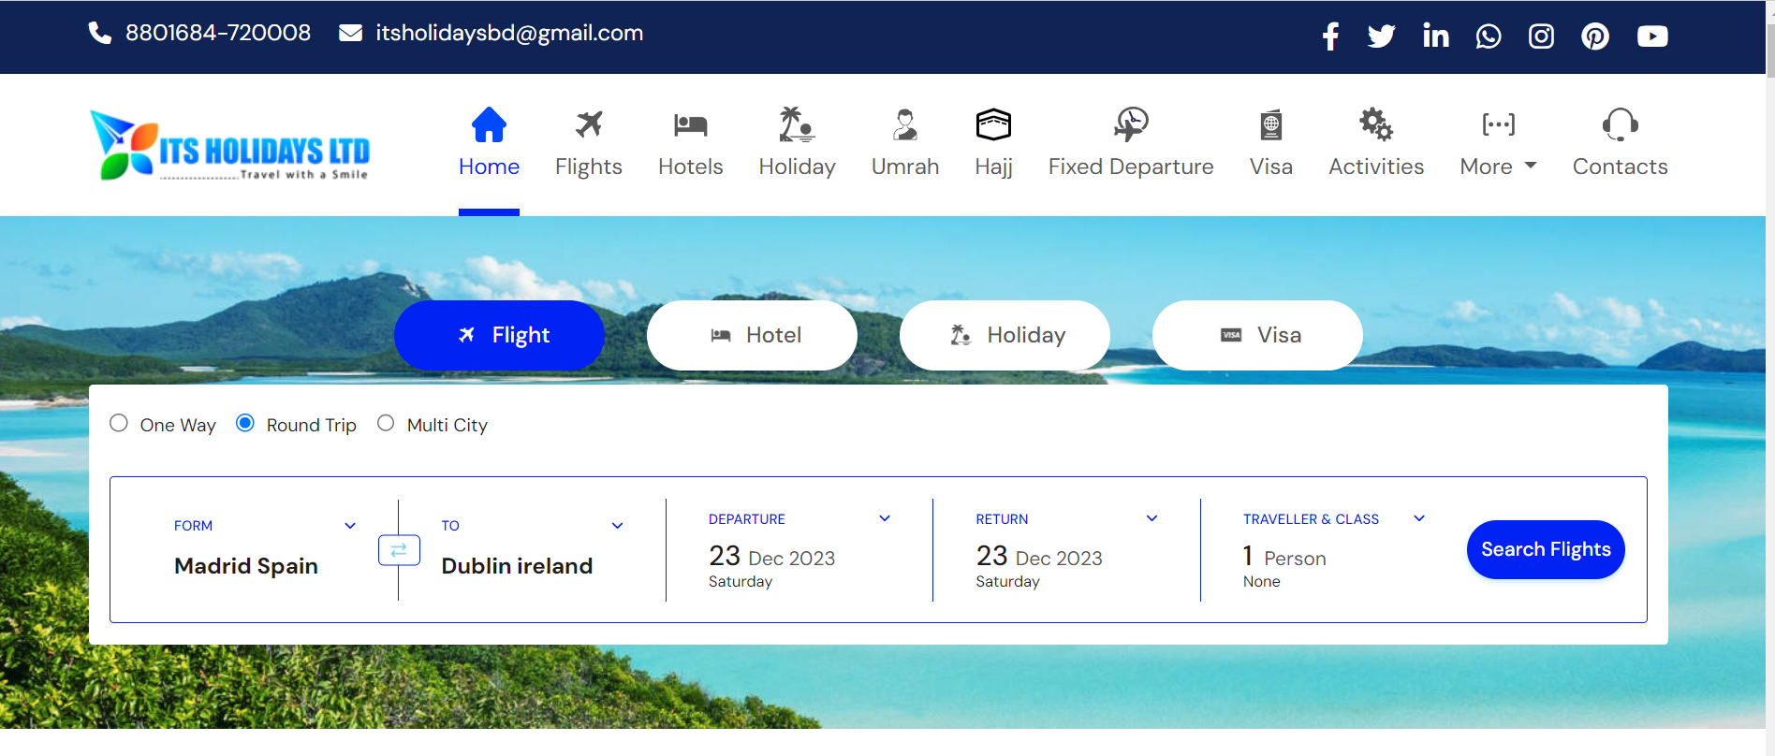The width and height of the screenshot is (1775, 756).
Task: Click the Hajj Kaaba icon
Action: tap(993, 124)
